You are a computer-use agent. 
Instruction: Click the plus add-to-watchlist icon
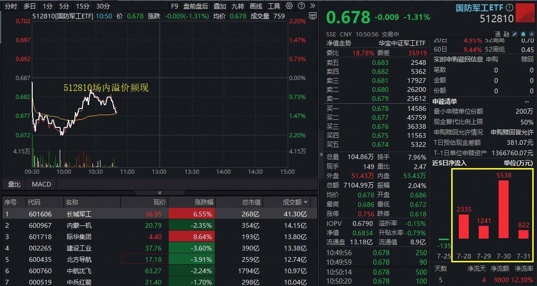(531, 34)
